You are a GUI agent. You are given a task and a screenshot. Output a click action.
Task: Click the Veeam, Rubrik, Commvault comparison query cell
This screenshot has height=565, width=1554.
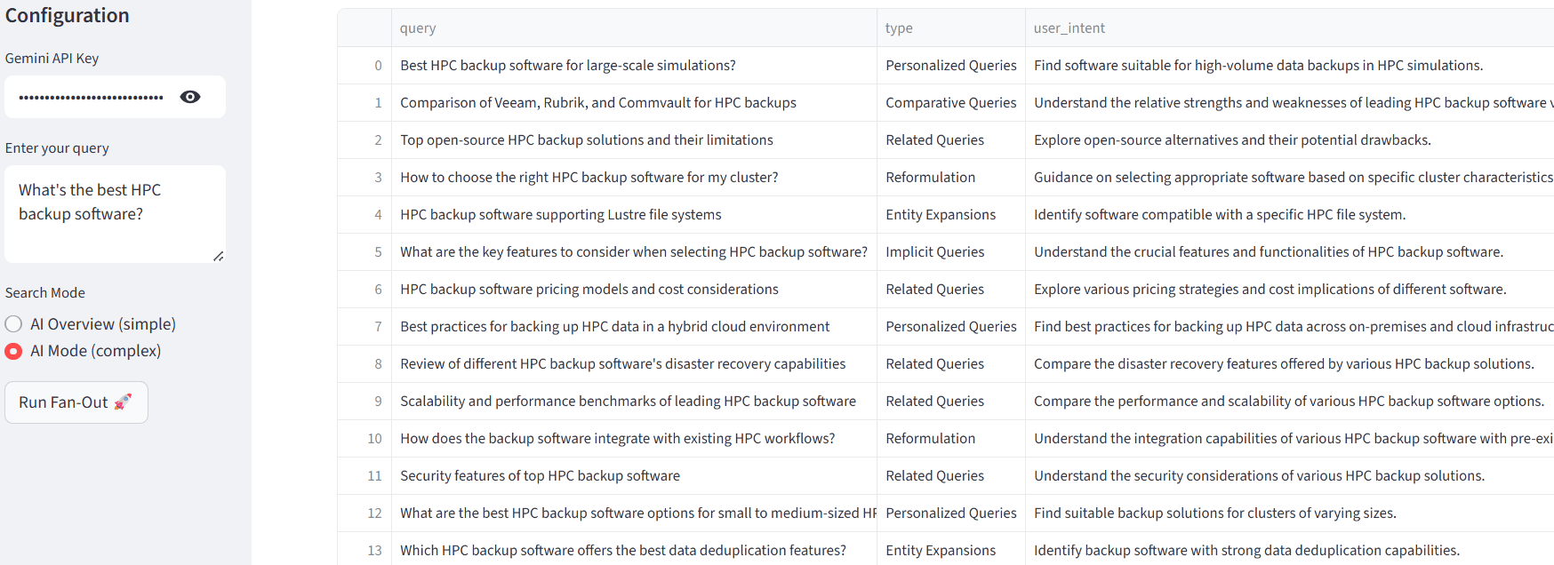click(x=597, y=103)
